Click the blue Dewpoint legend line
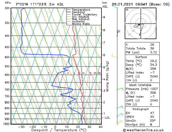 tap(69, 12)
